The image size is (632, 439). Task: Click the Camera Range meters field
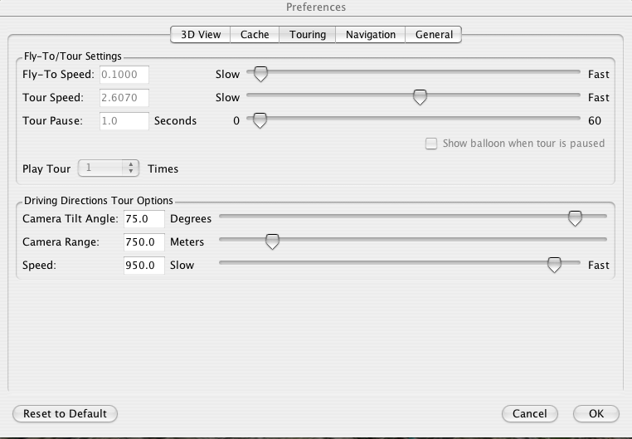coord(143,242)
